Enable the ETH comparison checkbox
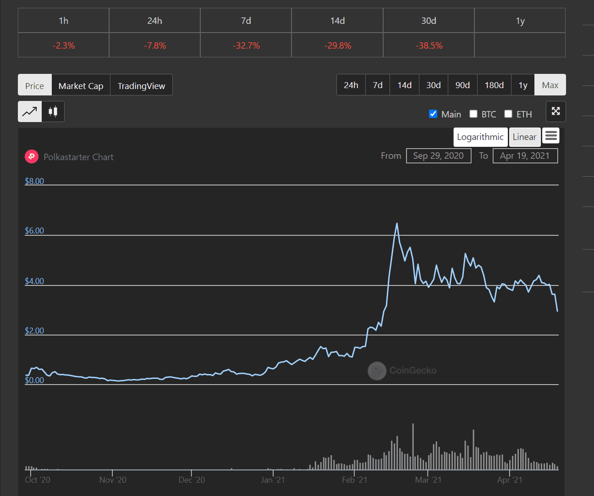Screen dimensions: 594x496 (508, 114)
